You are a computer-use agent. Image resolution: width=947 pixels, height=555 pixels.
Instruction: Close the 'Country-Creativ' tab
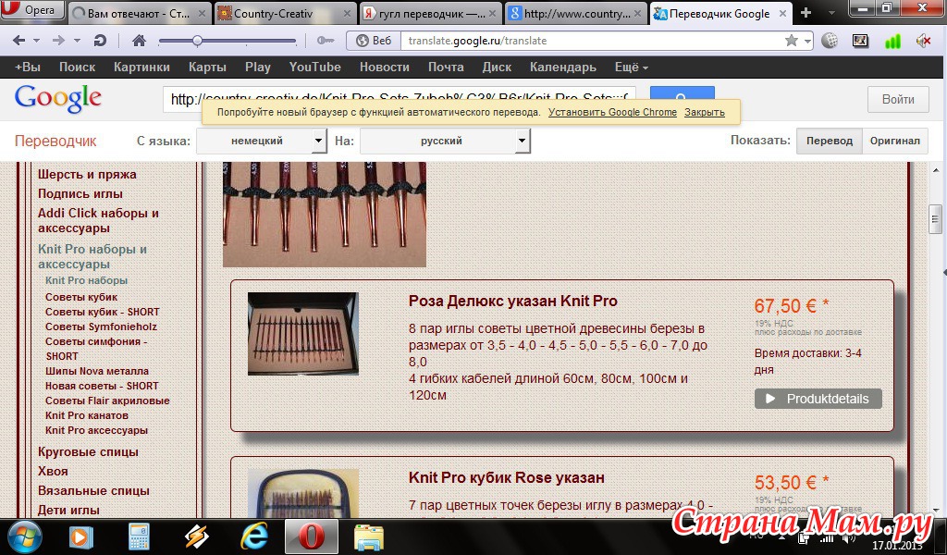pyautogui.click(x=348, y=13)
